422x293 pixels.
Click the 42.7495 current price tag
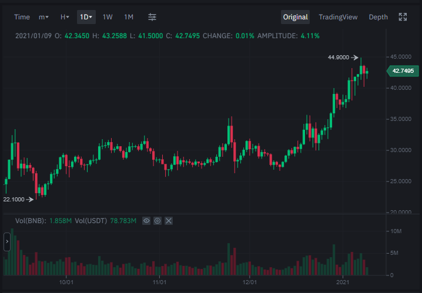tap(403, 71)
